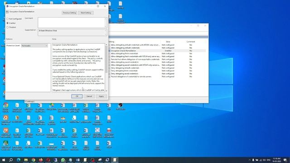Click the Previous Setting button
290x163 pixels.
(69, 13)
